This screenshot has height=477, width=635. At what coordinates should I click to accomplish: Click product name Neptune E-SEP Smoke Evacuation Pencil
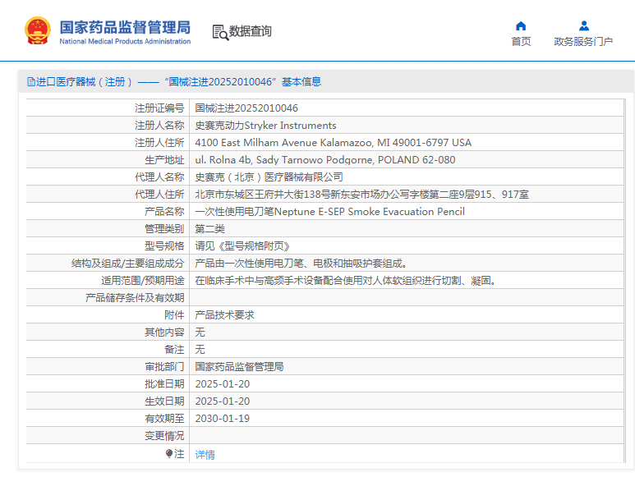tap(329, 212)
